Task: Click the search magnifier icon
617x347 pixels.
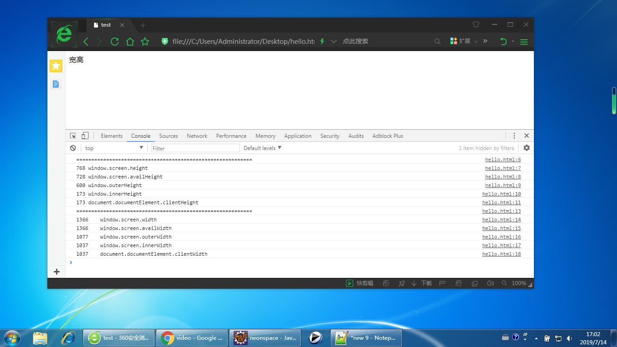Action: (x=437, y=41)
